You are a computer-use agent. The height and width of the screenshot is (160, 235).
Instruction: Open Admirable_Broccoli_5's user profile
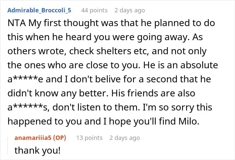pos(39,10)
